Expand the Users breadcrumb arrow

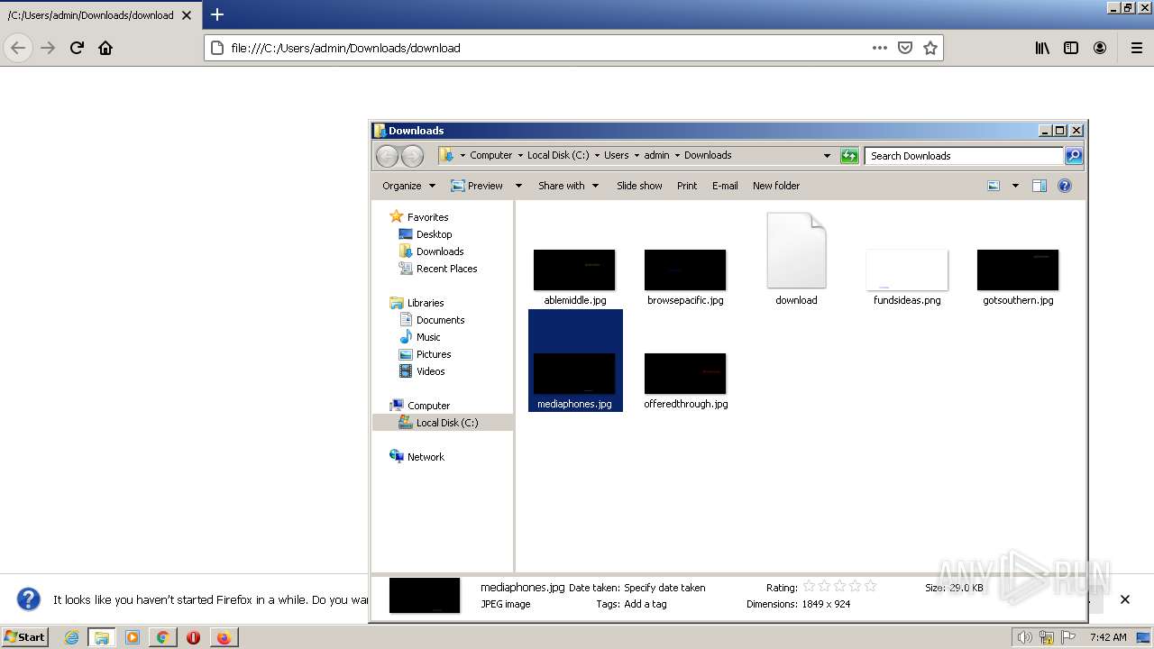click(637, 156)
